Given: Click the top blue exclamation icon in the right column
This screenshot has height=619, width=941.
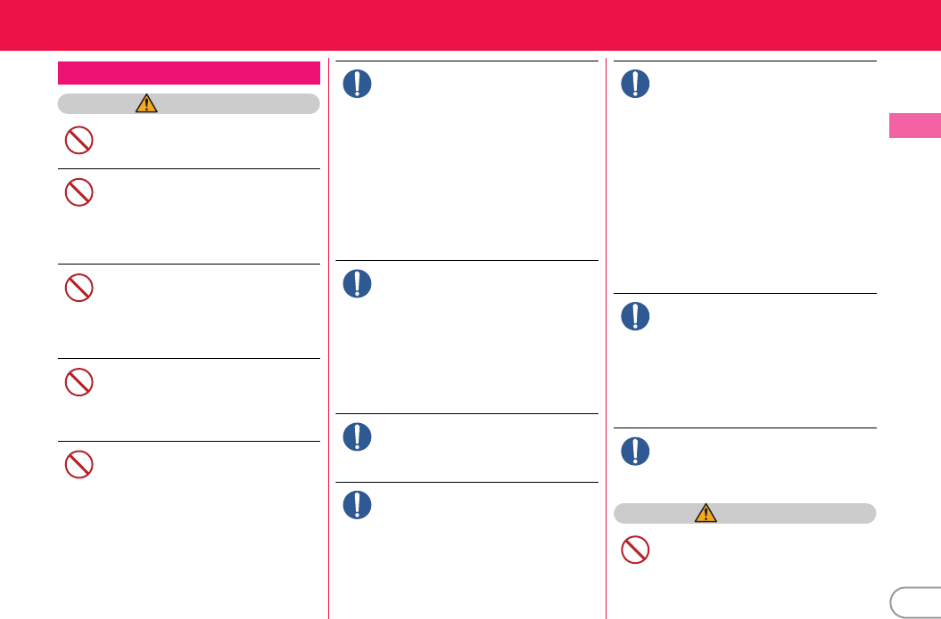Looking at the screenshot, I should click(x=635, y=84).
